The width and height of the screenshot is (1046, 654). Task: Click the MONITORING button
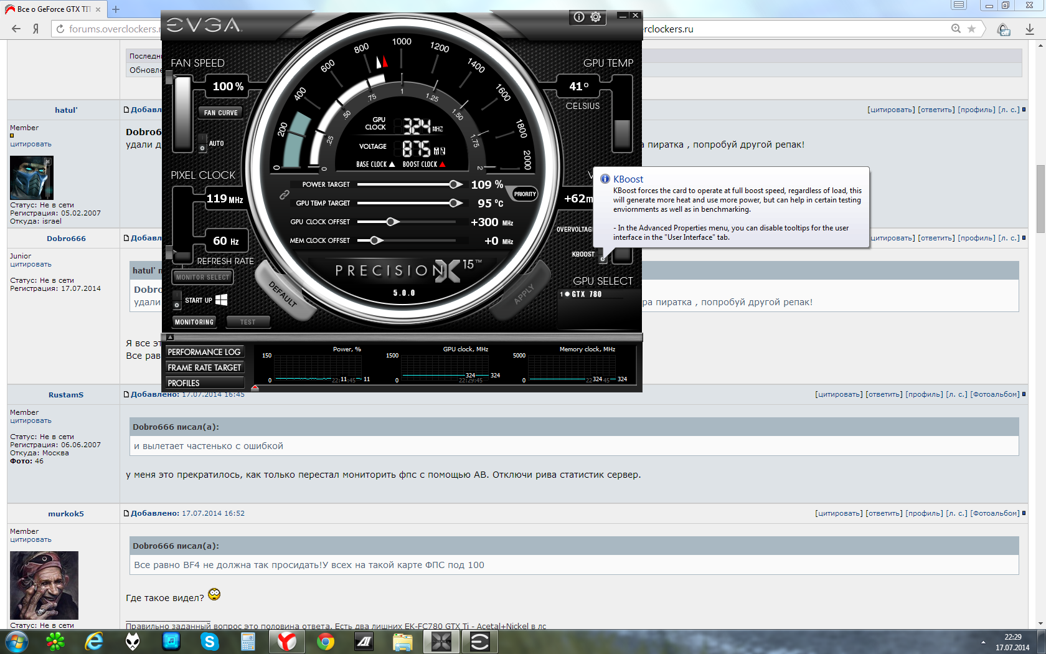pos(194,322)
